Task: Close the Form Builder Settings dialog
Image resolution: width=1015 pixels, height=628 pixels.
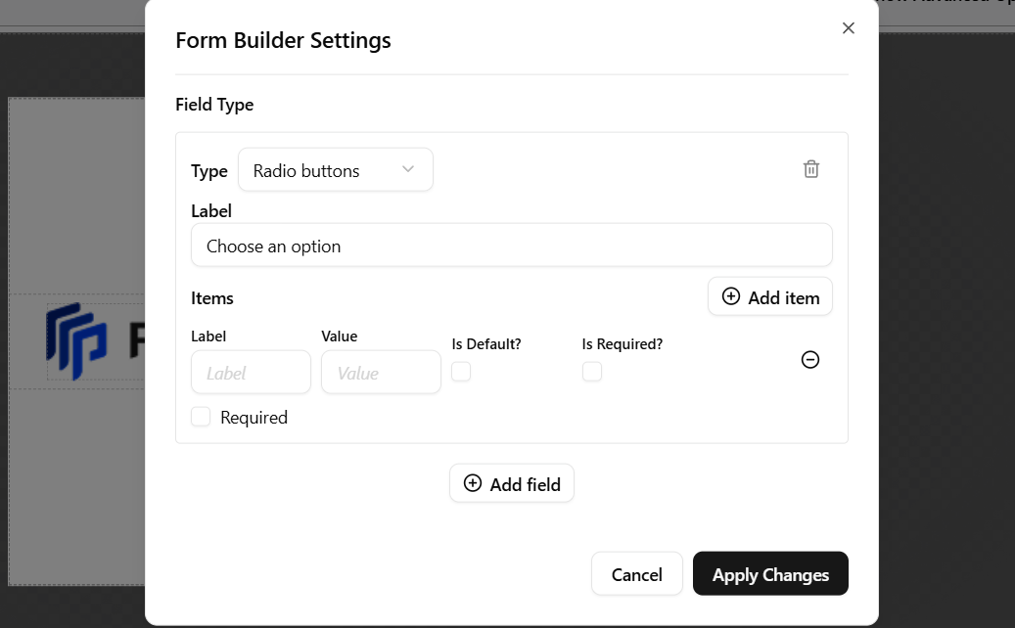Action: [x=849, y=28]
